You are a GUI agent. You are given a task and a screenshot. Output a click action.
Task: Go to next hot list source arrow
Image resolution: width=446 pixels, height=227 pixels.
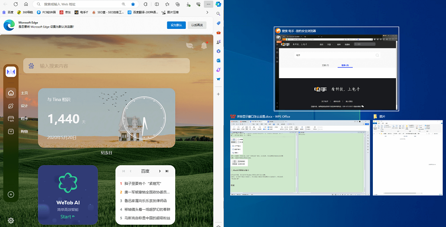coord(159,171)
